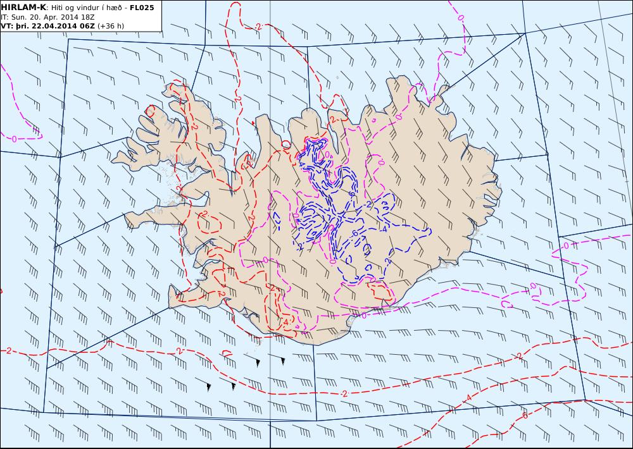Screen dimensions: 633x449
Task: Click the HIRLAM-K title text
Action: (23, 8)
